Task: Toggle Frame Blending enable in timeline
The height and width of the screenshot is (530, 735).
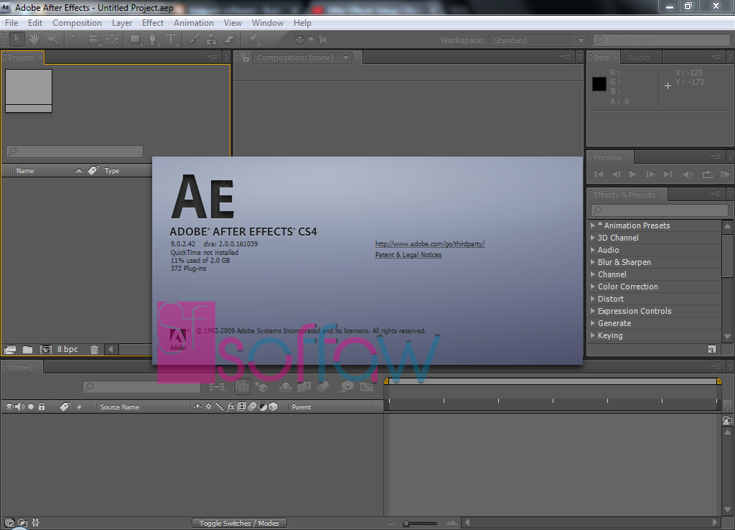Action: click(304, 387)
